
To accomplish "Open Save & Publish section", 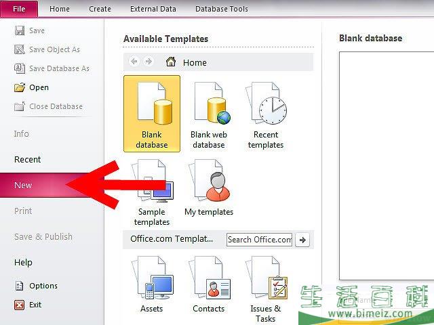I will 43,236.
